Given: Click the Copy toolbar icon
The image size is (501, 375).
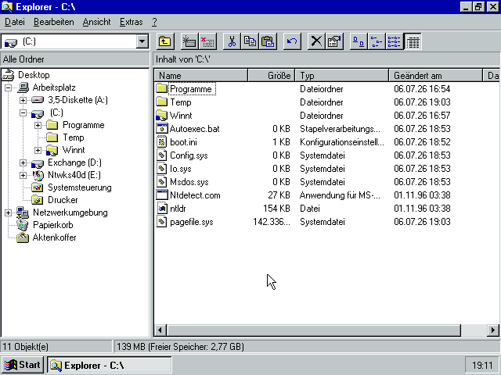Looking at the screenshot, I should 250,41.
